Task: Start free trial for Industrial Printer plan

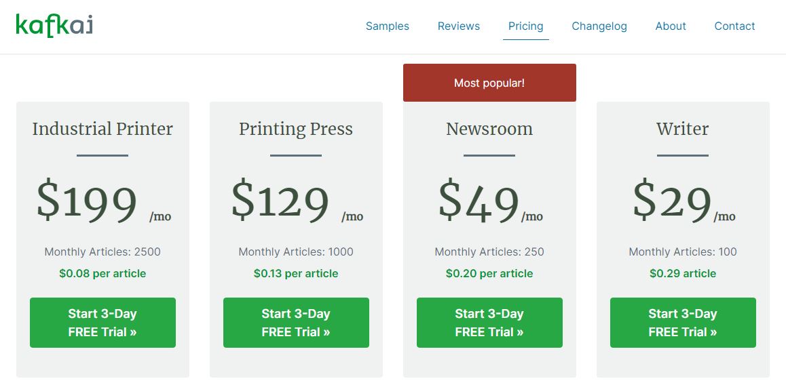Action: click(x=102, y=323)
